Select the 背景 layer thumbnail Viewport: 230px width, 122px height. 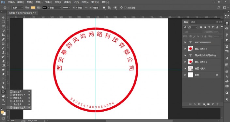point(191,75)
